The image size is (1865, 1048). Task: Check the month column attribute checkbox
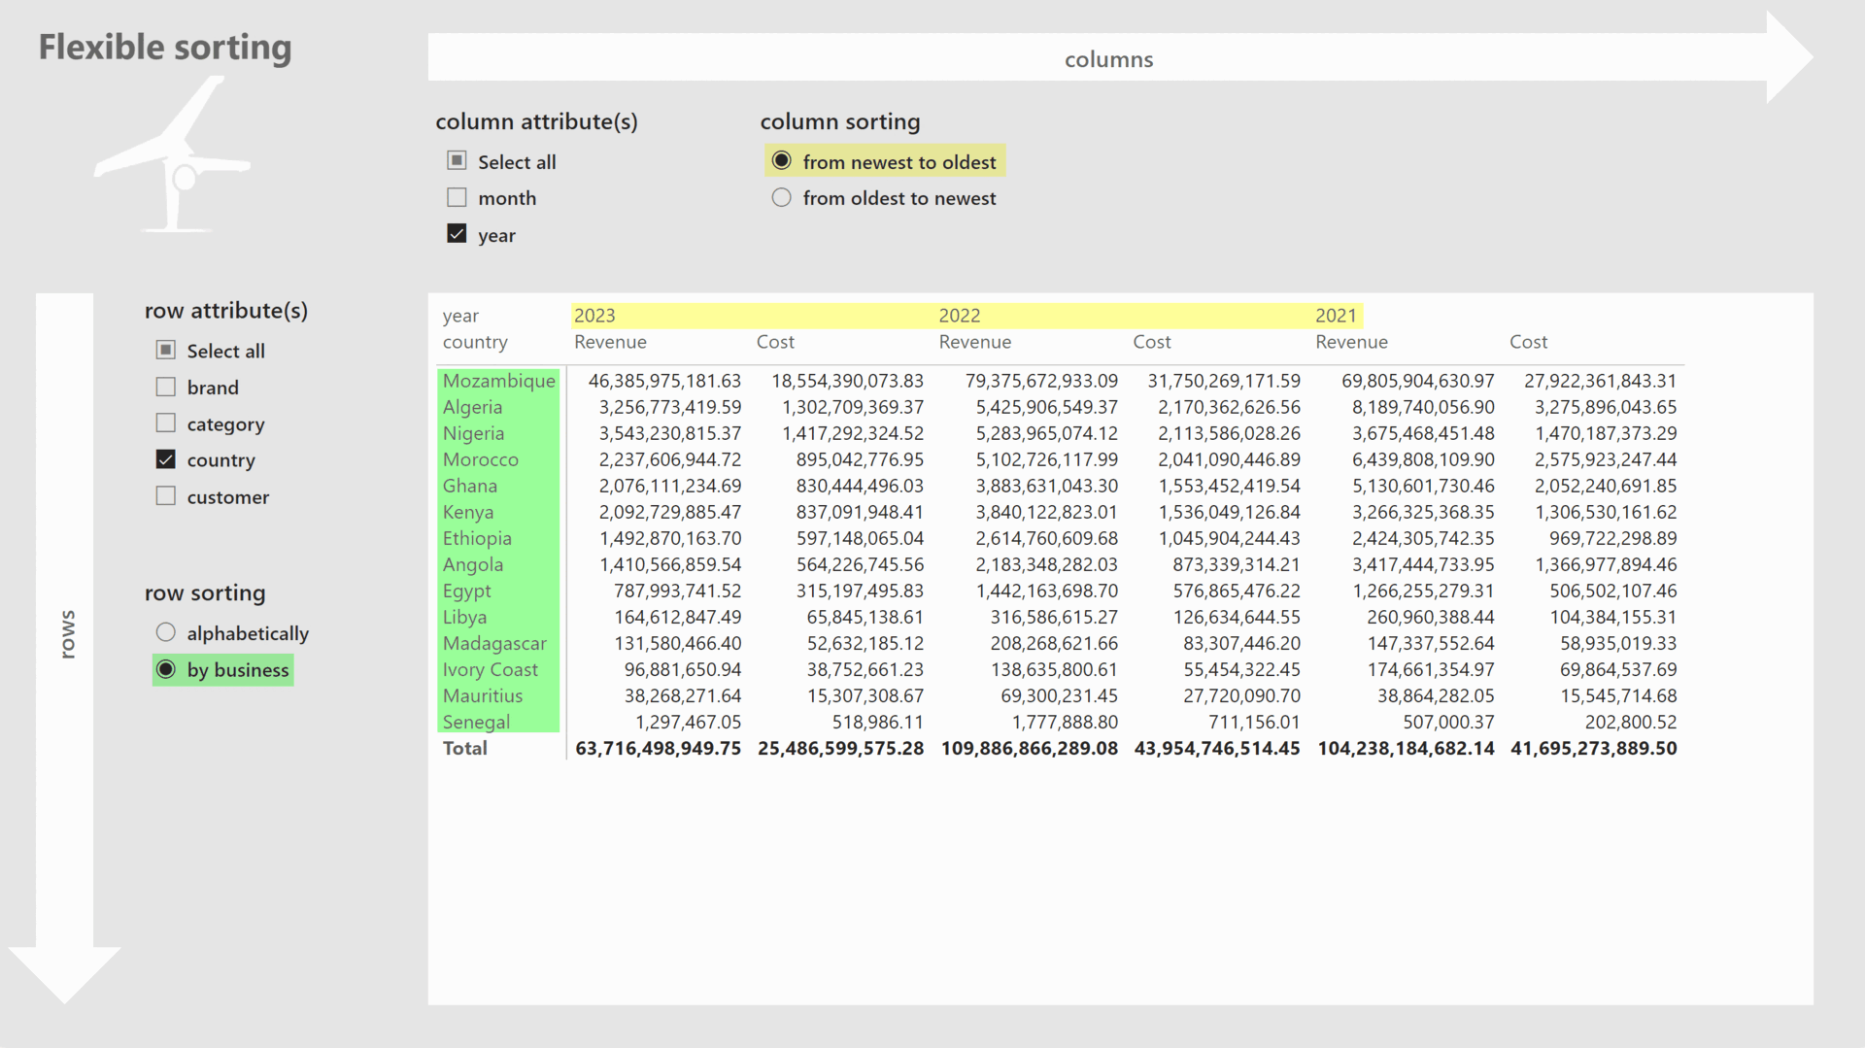tap(457, 197)
